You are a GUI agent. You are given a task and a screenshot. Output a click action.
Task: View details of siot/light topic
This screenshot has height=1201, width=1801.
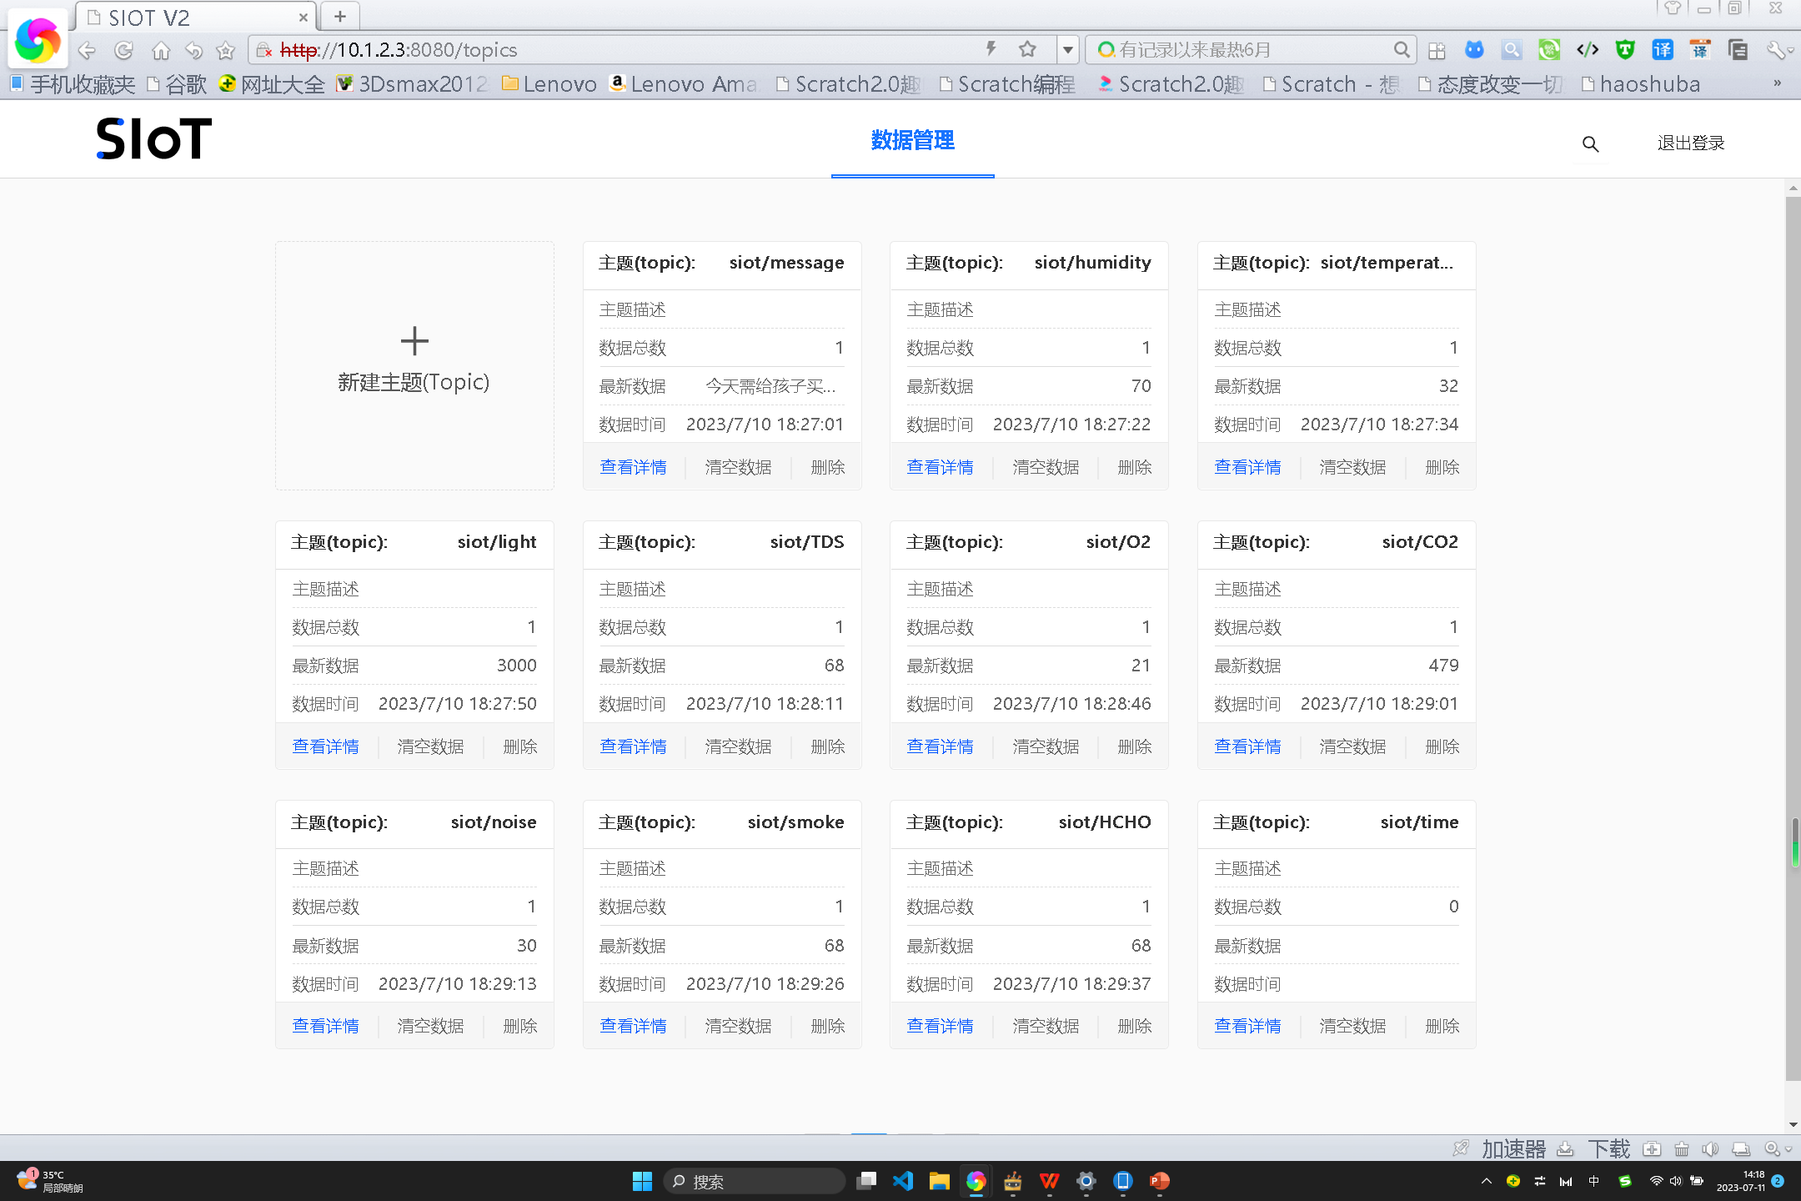pyautogui.click(x=325, y=746)
